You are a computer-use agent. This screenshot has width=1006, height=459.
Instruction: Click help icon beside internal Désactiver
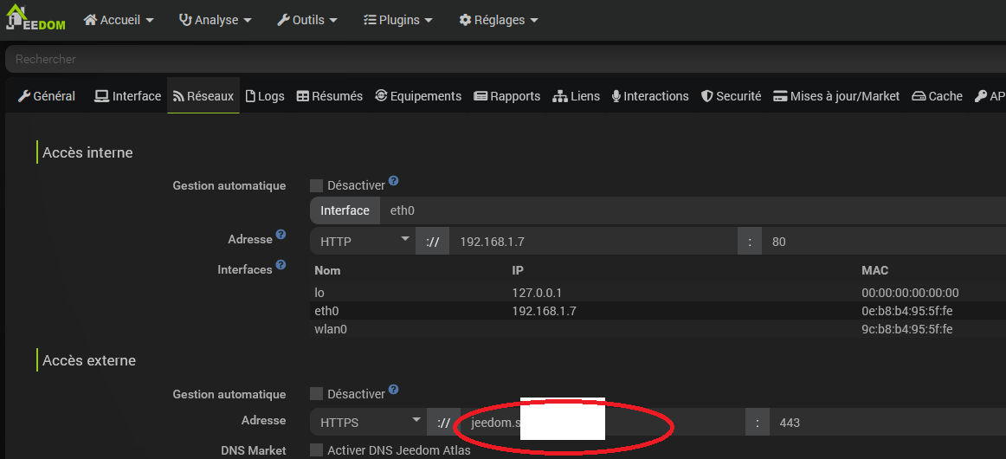click(x=394, y=181)
